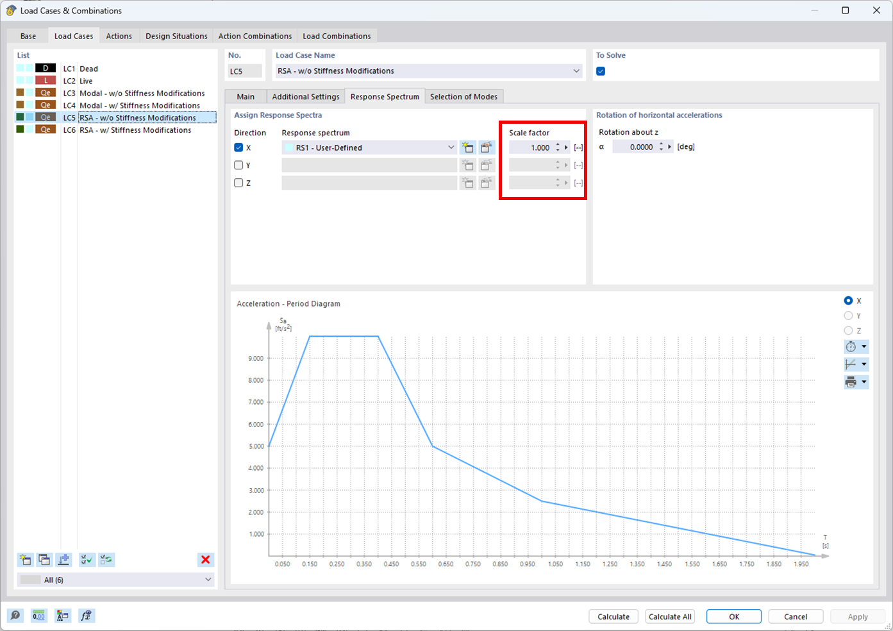Create a new response spectrum

point(468,147)
